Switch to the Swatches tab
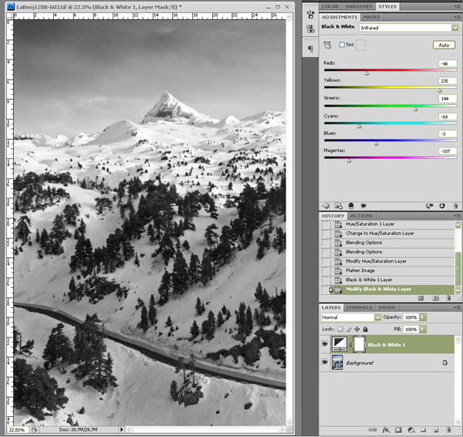463x437 pixels. coord(359,6)
